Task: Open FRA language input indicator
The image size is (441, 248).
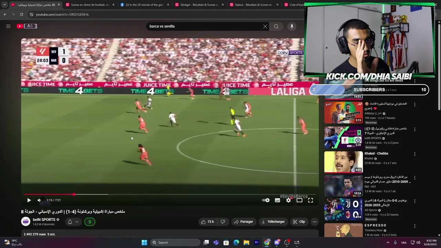Action: point(404,242)
